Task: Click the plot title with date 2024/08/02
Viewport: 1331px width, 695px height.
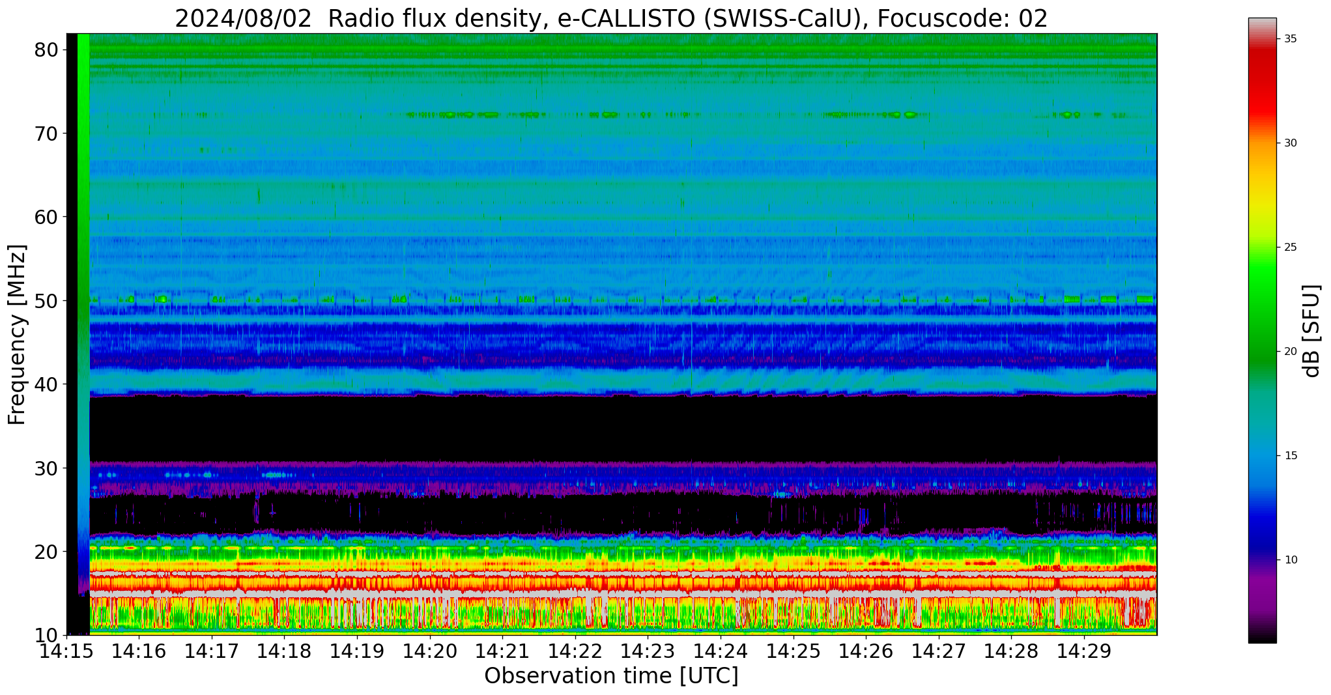Action: 611,18
